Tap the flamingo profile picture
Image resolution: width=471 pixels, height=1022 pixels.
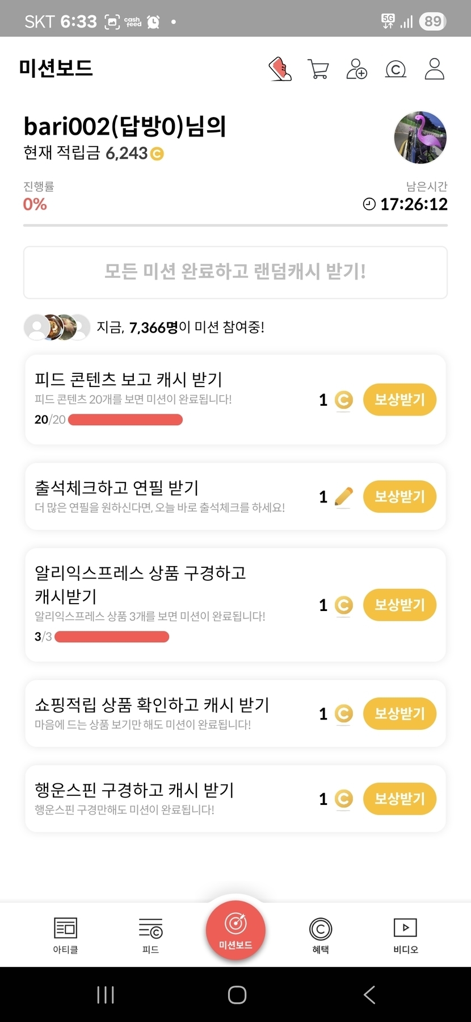pyautogui.click(x=420, y=138)
